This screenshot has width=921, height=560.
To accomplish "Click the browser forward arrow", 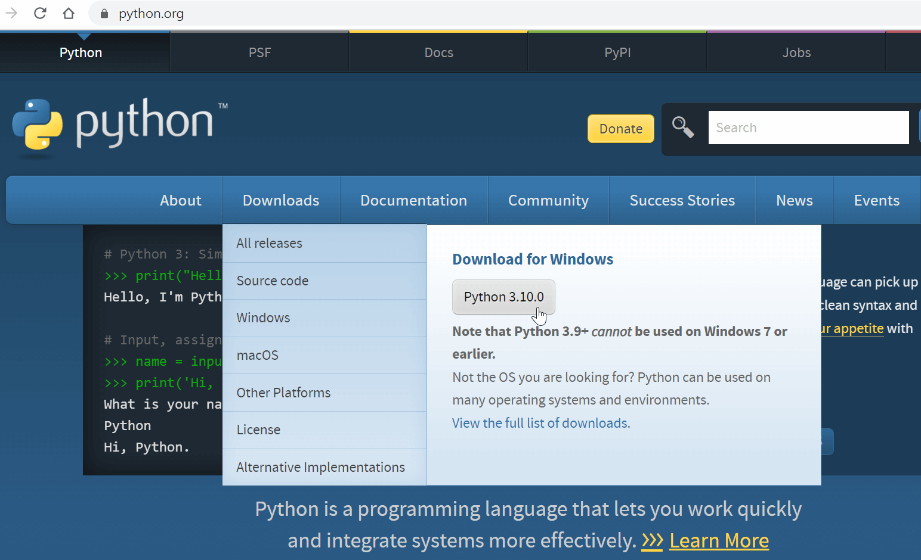I will click(x=11, y=13).
